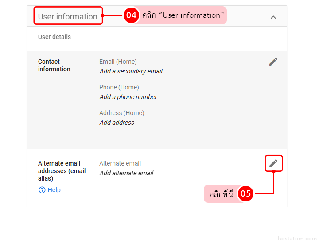The height and width of the screenshot is (243, 319).
Task: Click the Address (Home) field label
Action: coord(121,113)
